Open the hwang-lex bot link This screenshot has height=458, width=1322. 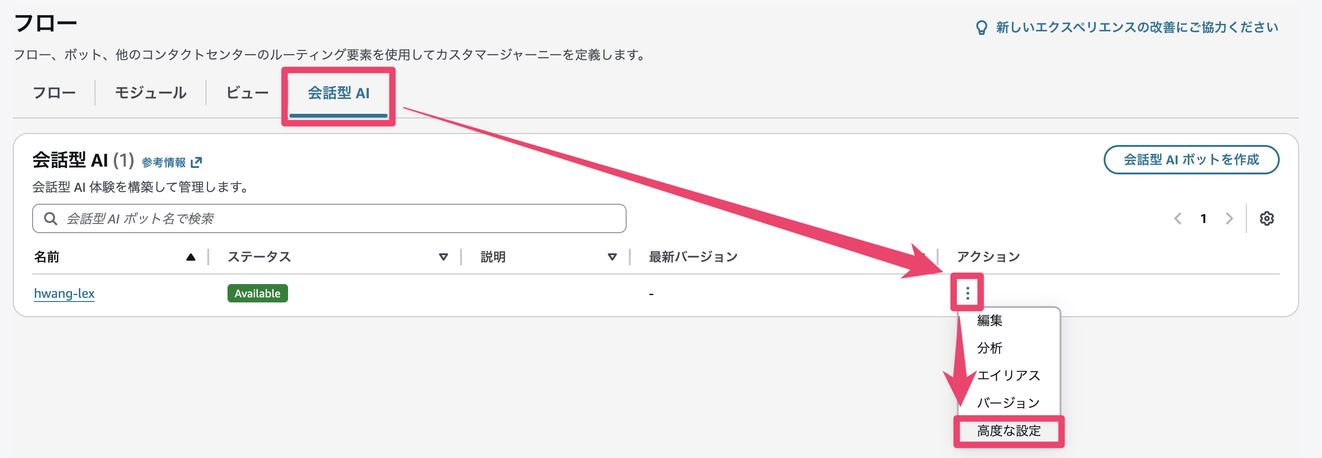click(64, 293)
